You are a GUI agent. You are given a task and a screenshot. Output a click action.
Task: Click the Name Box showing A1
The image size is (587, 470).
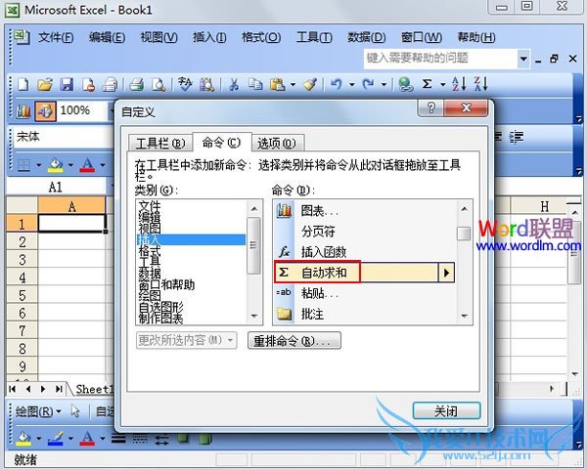56,187
